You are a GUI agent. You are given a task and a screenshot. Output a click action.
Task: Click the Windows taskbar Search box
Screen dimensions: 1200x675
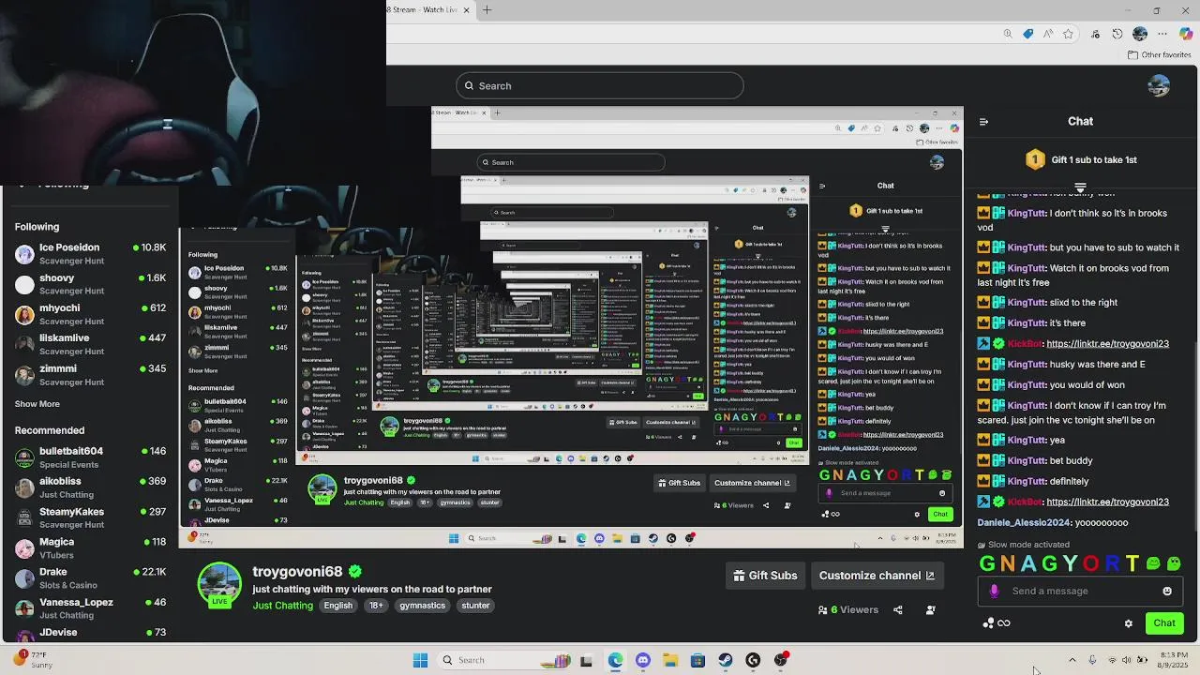[x=506, y=660]
